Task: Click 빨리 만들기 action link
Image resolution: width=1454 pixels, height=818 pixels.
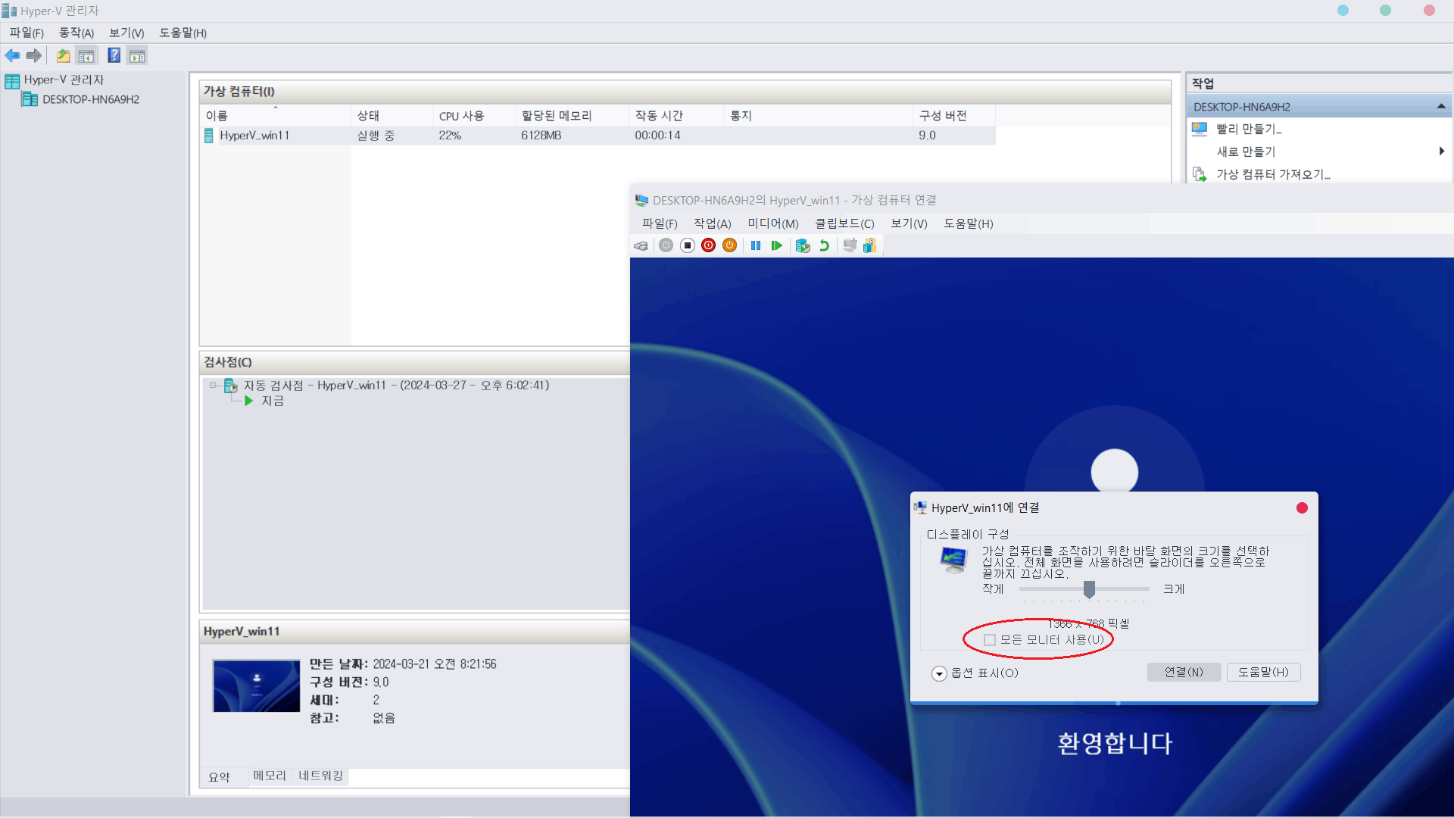Action: click(x=1248, y=129)
